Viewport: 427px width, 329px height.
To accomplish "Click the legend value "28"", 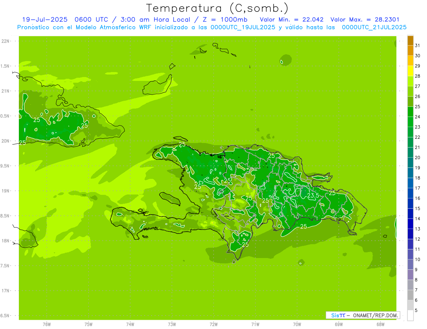I will click(x=418, y=76).
